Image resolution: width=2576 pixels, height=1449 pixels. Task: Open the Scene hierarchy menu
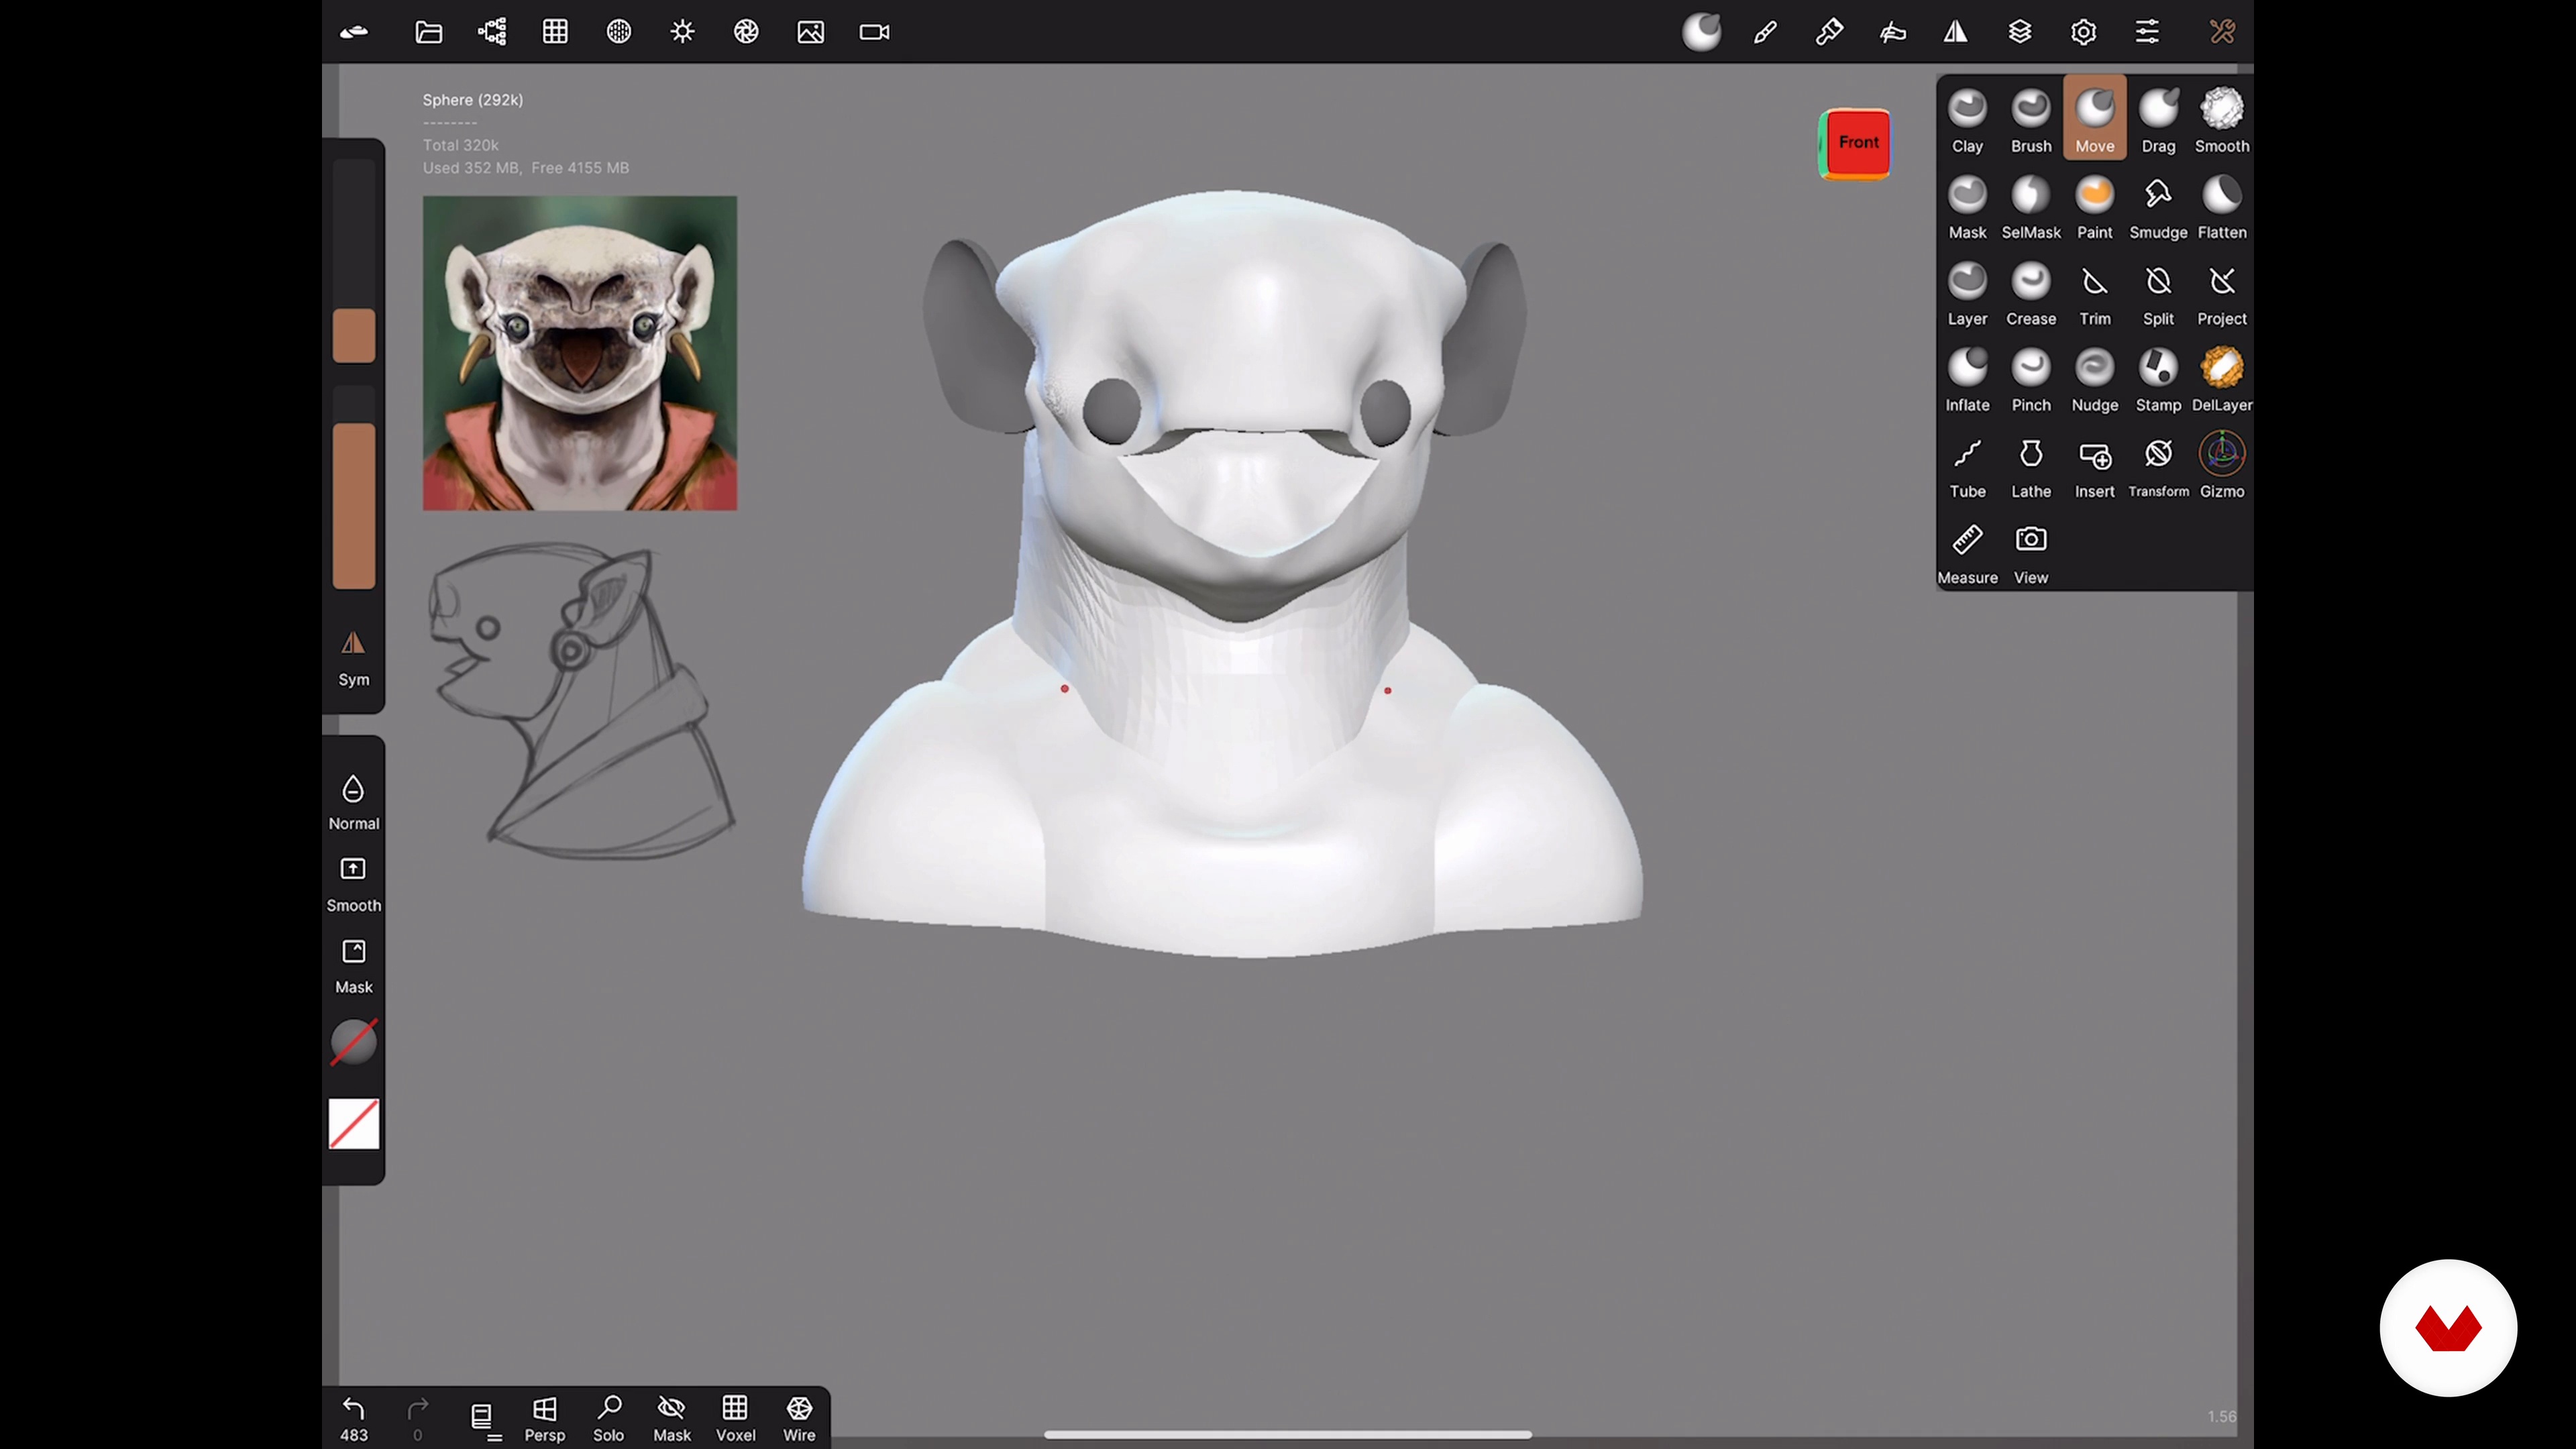[x=492, y=32]
